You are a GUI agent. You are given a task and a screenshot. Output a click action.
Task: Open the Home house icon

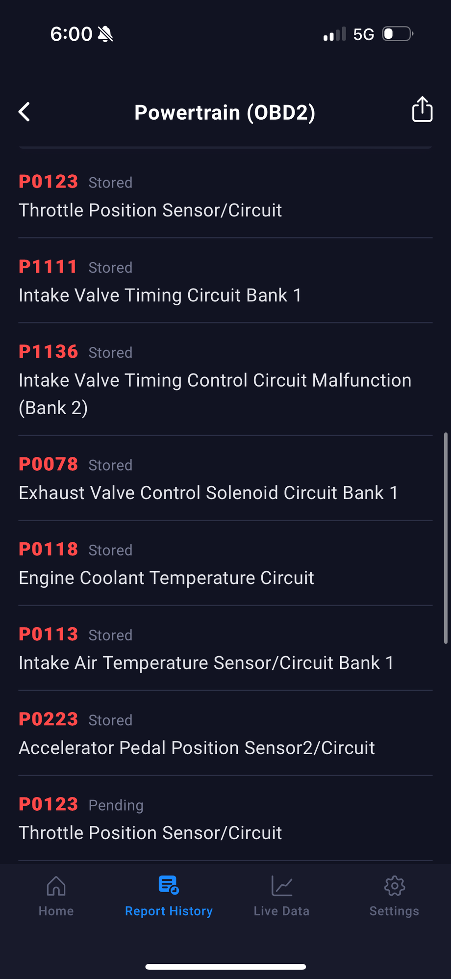[56, 886]
